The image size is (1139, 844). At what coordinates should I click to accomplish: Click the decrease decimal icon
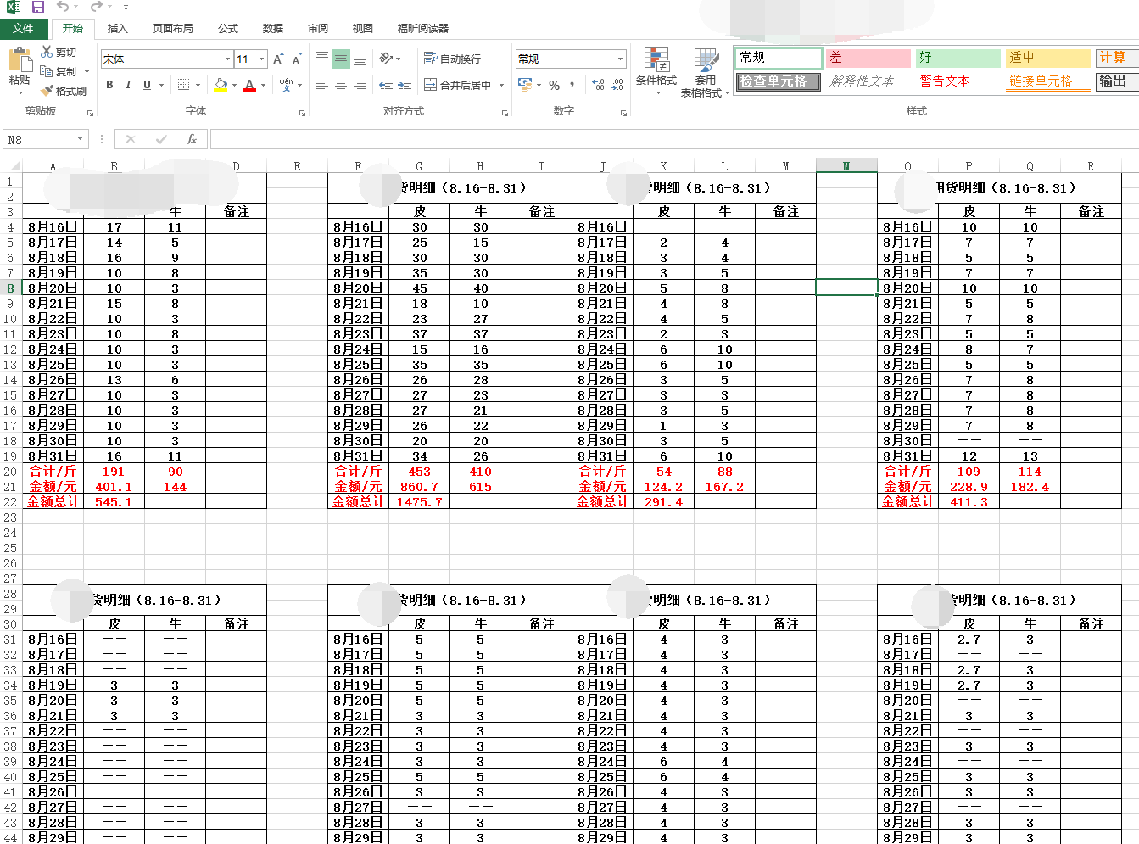pos(617,85)
